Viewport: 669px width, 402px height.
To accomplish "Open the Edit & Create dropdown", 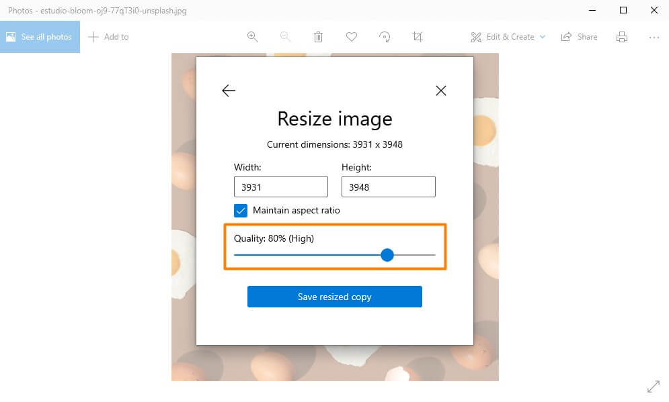I will click(x=508, y=37).
